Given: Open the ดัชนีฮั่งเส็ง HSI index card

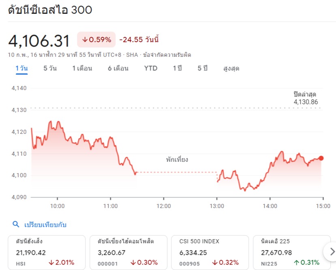Looking at the screenshot, I should point(46,251).
